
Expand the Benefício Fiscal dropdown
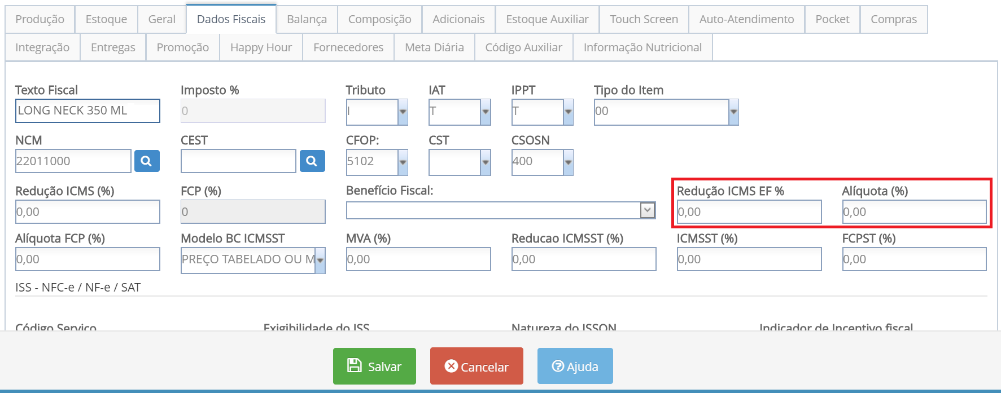tap(648, 210)
